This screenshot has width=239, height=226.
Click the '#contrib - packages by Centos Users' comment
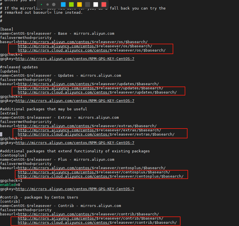(x=39, y=197)
